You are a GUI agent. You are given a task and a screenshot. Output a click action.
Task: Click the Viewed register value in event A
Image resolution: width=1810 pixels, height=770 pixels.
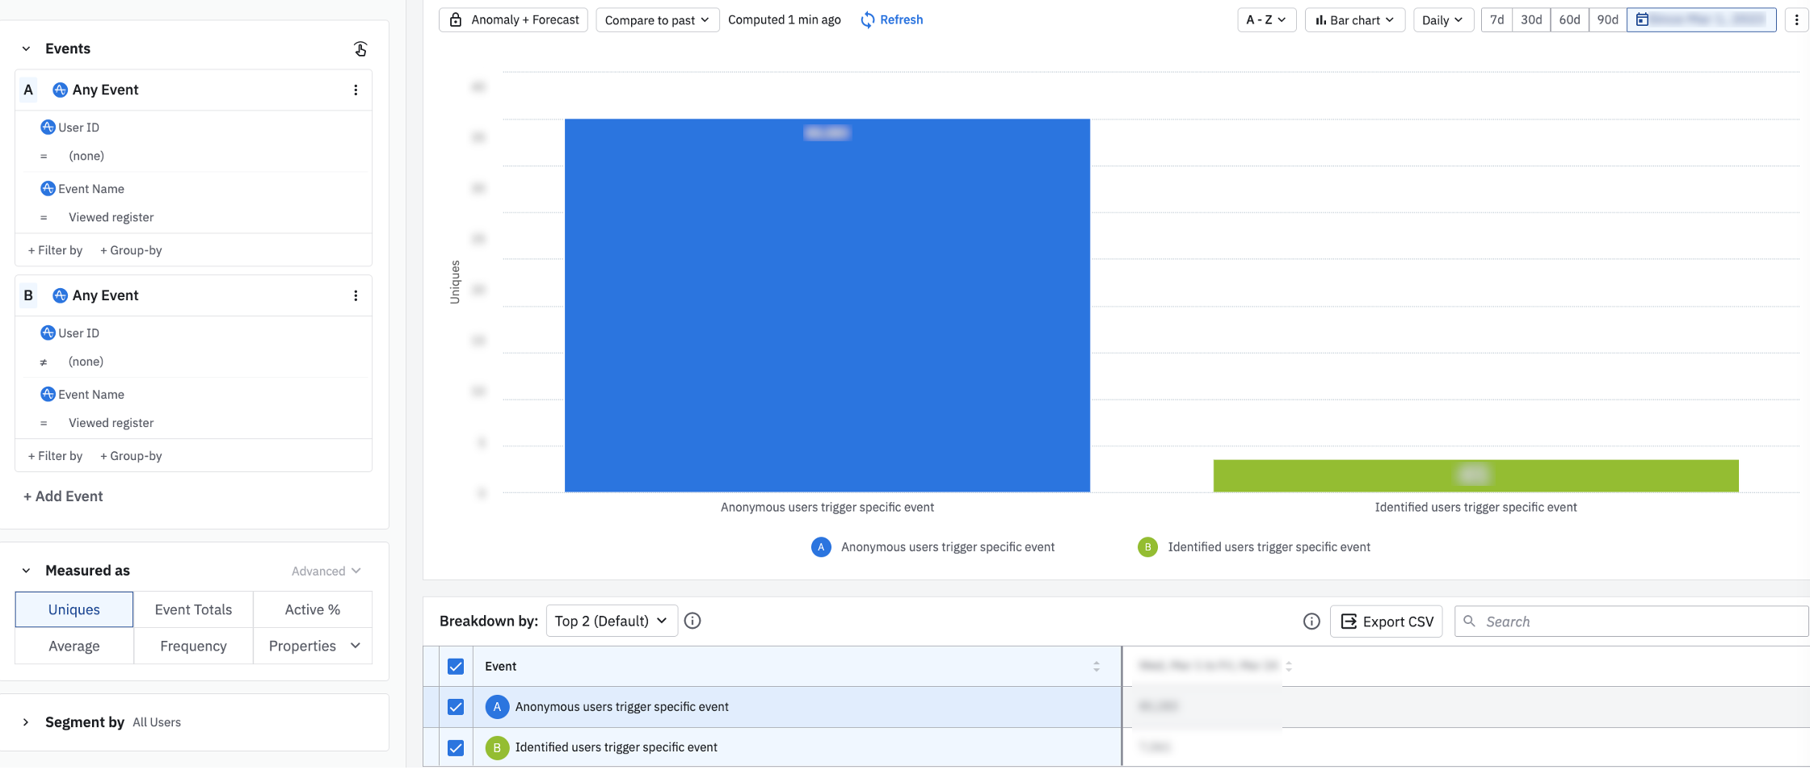111,217
